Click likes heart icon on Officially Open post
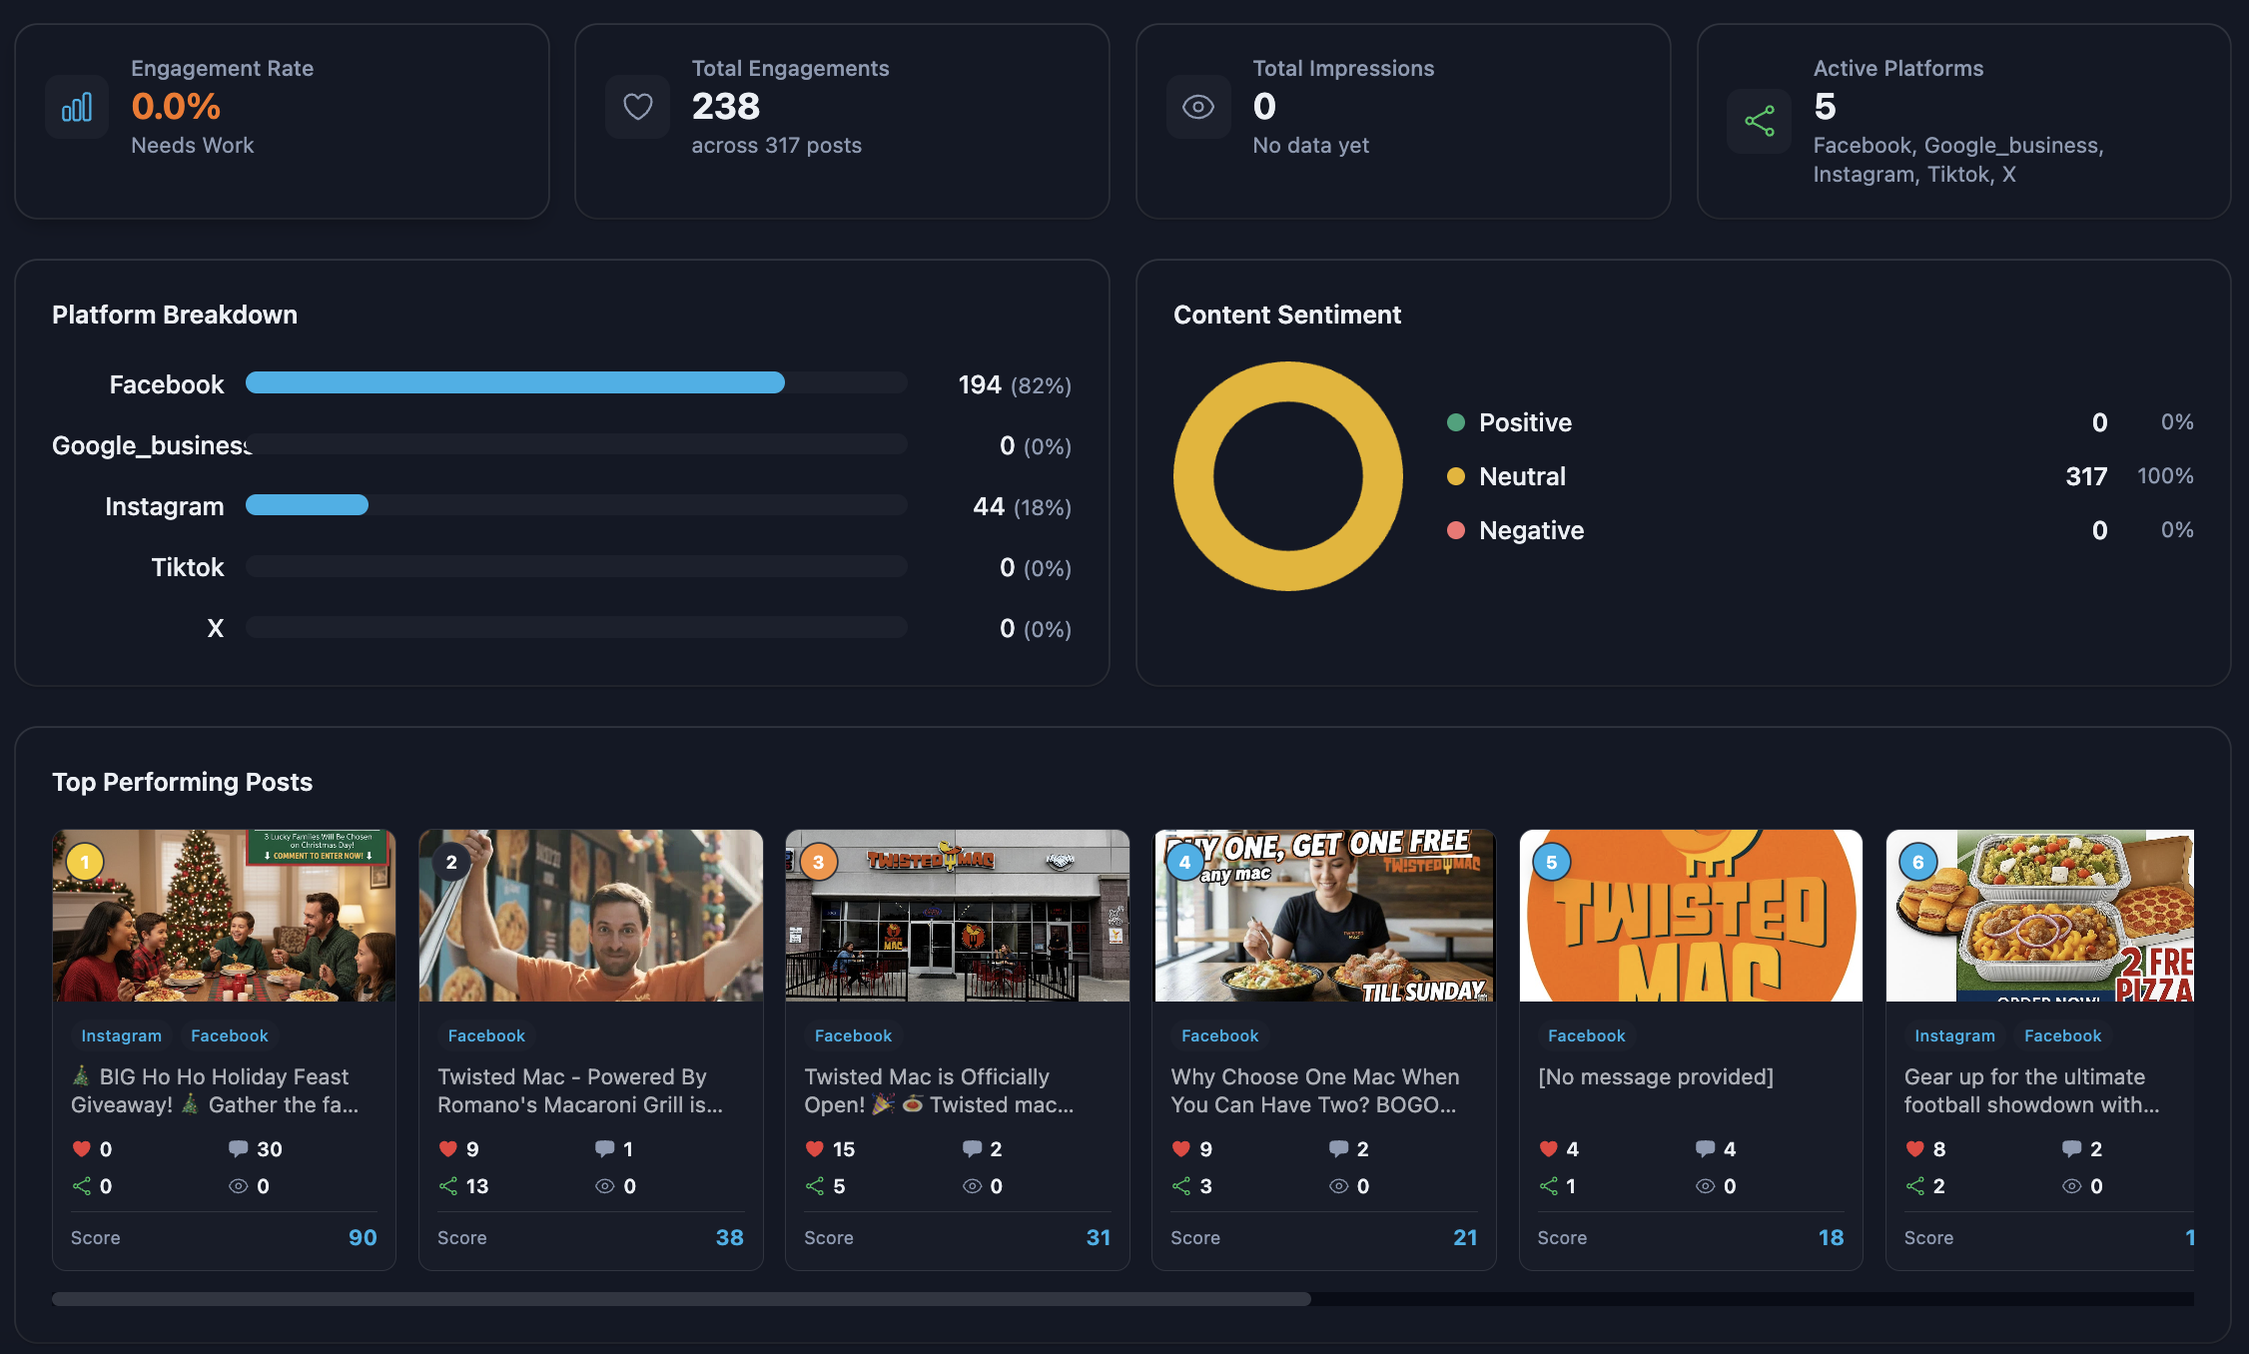The image size is (2249, 1354). coord(815,1149)
